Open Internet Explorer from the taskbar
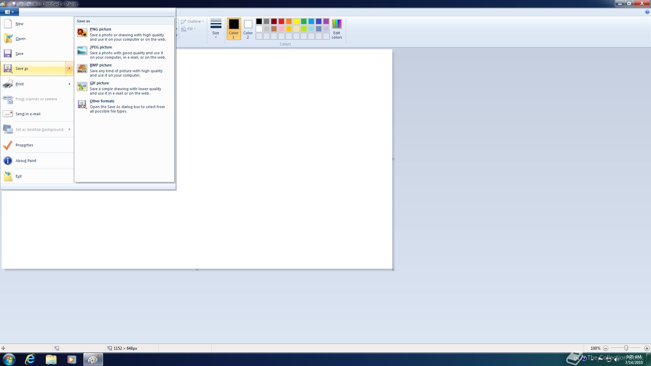 pyautogui.click(x=30, y=359)
